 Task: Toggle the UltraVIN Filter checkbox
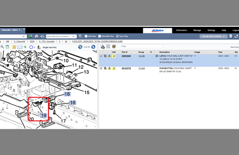coord(100,36)
